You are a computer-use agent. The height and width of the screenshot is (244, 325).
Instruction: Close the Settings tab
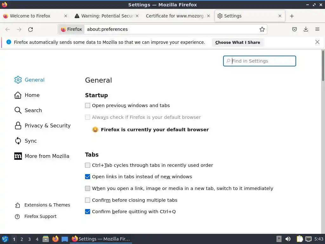coord(280,16)
